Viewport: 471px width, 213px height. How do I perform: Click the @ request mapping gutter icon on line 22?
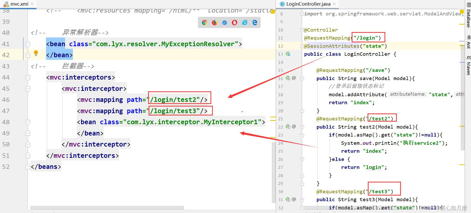294,127
